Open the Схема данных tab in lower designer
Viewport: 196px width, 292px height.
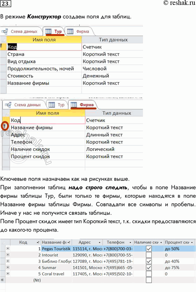tap(28, 105)
